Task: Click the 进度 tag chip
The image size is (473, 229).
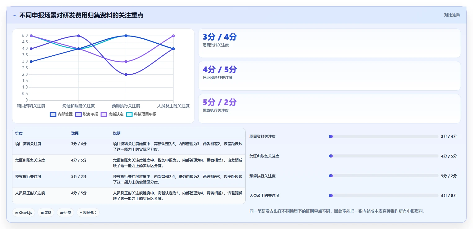Action: 65,213
